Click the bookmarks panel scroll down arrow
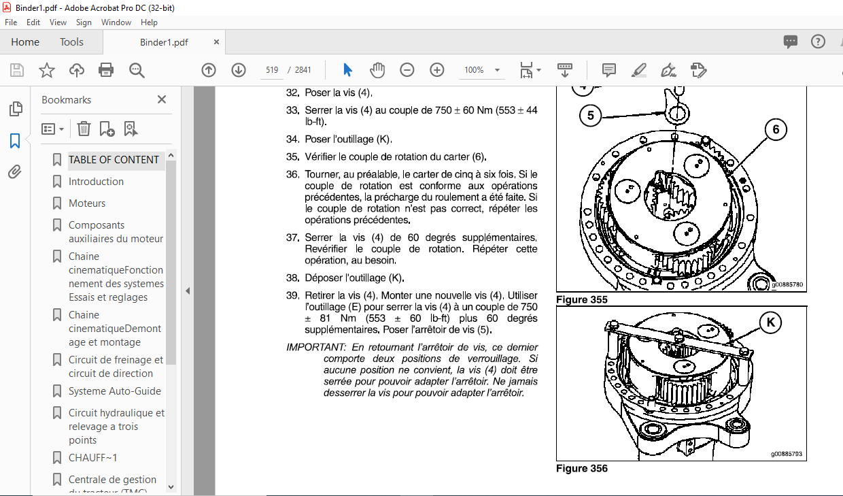 [x=171, y=487]
